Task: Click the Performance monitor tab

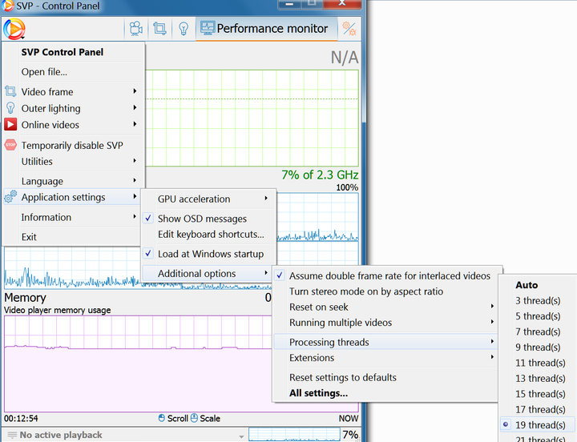Action: [x=264, y=29]
